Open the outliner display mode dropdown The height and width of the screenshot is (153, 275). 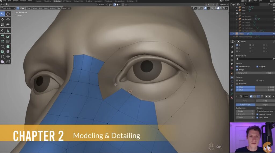pyautogui.click(x=238, y=4)
